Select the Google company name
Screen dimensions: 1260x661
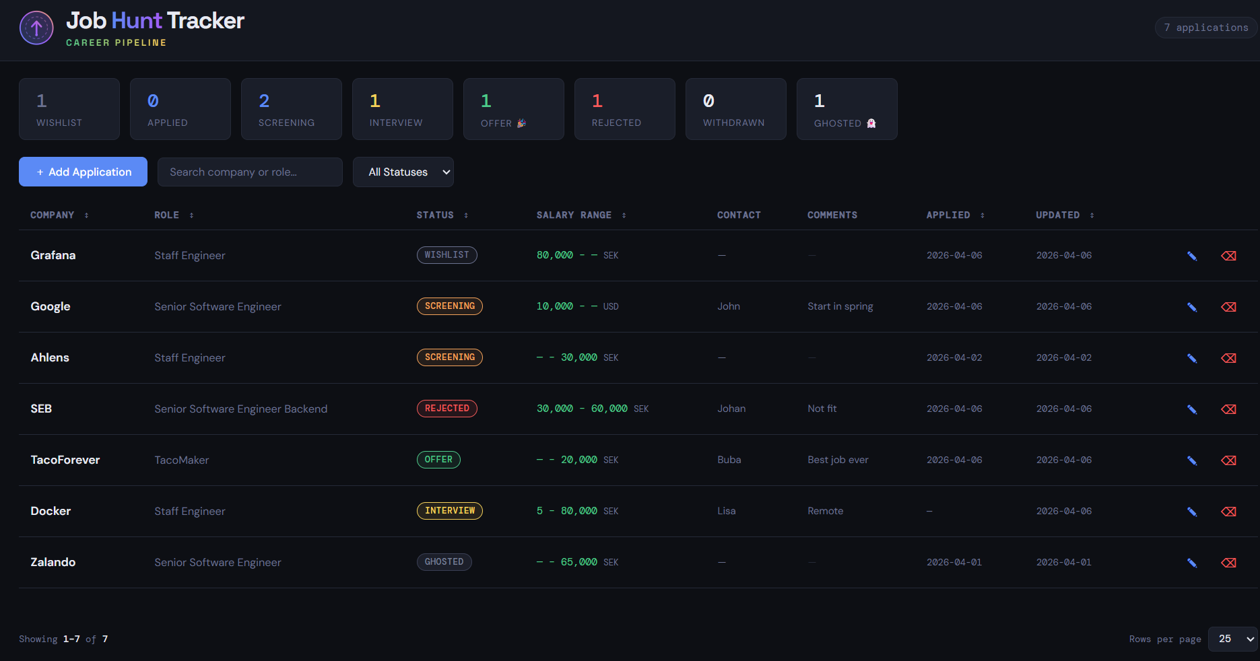point(51,306)
